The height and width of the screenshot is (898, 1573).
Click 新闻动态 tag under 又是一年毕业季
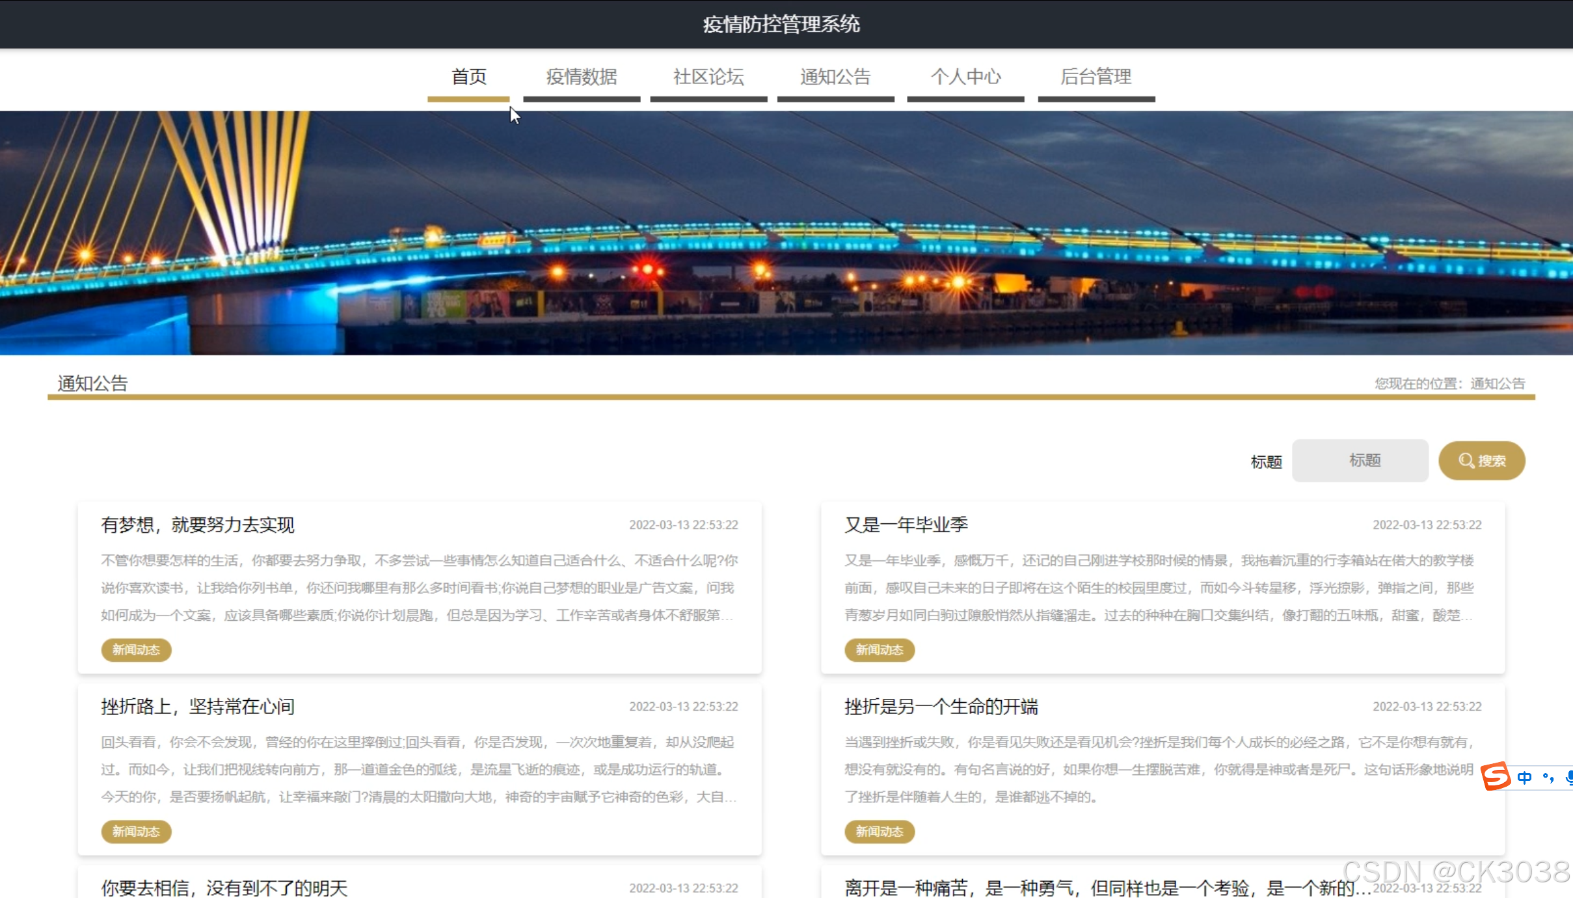coord(880,649)
